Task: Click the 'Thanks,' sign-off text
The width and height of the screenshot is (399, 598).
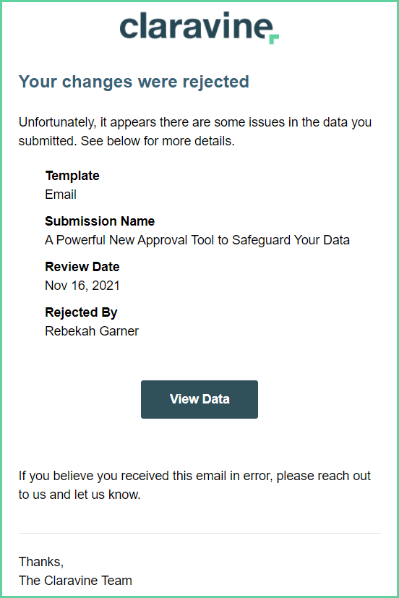Action: pos(41,562)
